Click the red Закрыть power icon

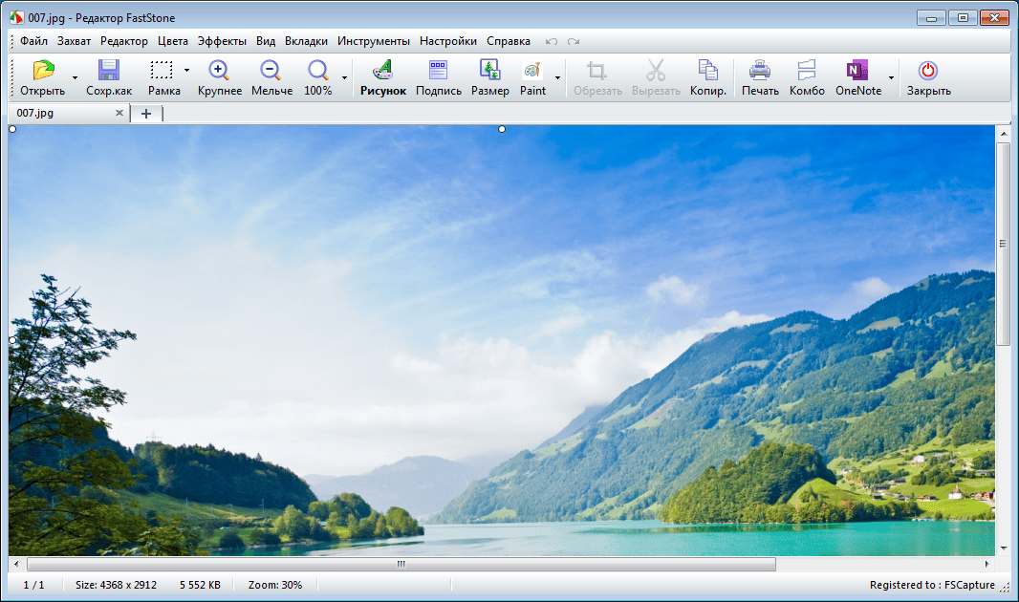(927, 70)
